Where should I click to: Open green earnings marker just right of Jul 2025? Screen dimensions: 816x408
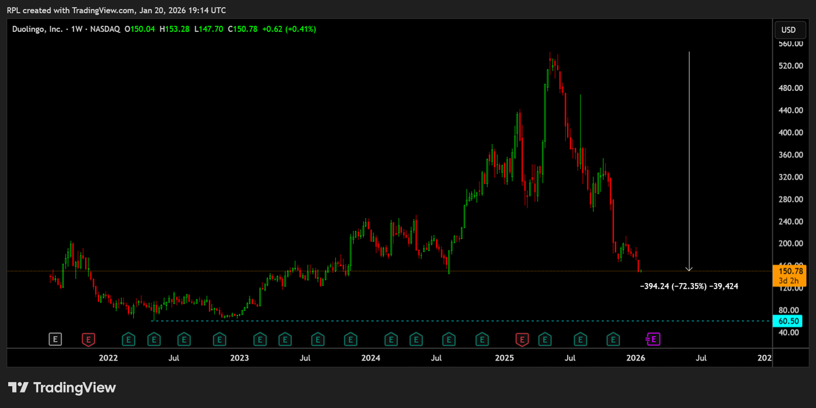point(580,338)
